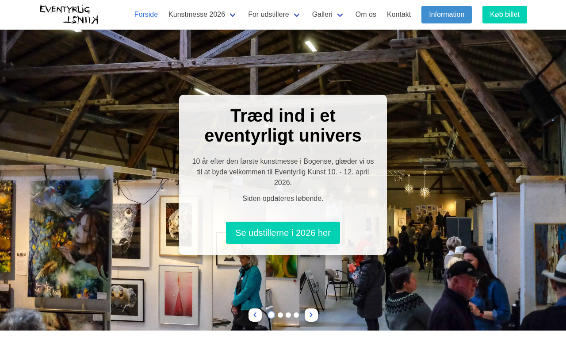The height and width of the screenshot is (354, 566).
Task: Click the hero headline Træd ind i et eventyrligt univers
Action: click(283, 126)
